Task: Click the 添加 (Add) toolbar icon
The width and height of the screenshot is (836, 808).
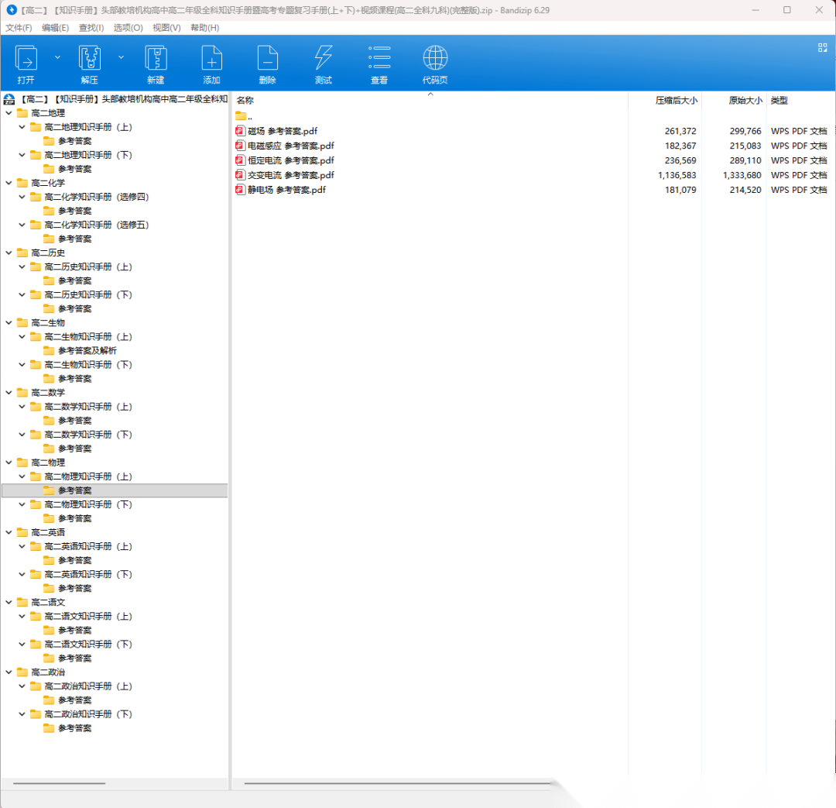Action: (211, 59)
